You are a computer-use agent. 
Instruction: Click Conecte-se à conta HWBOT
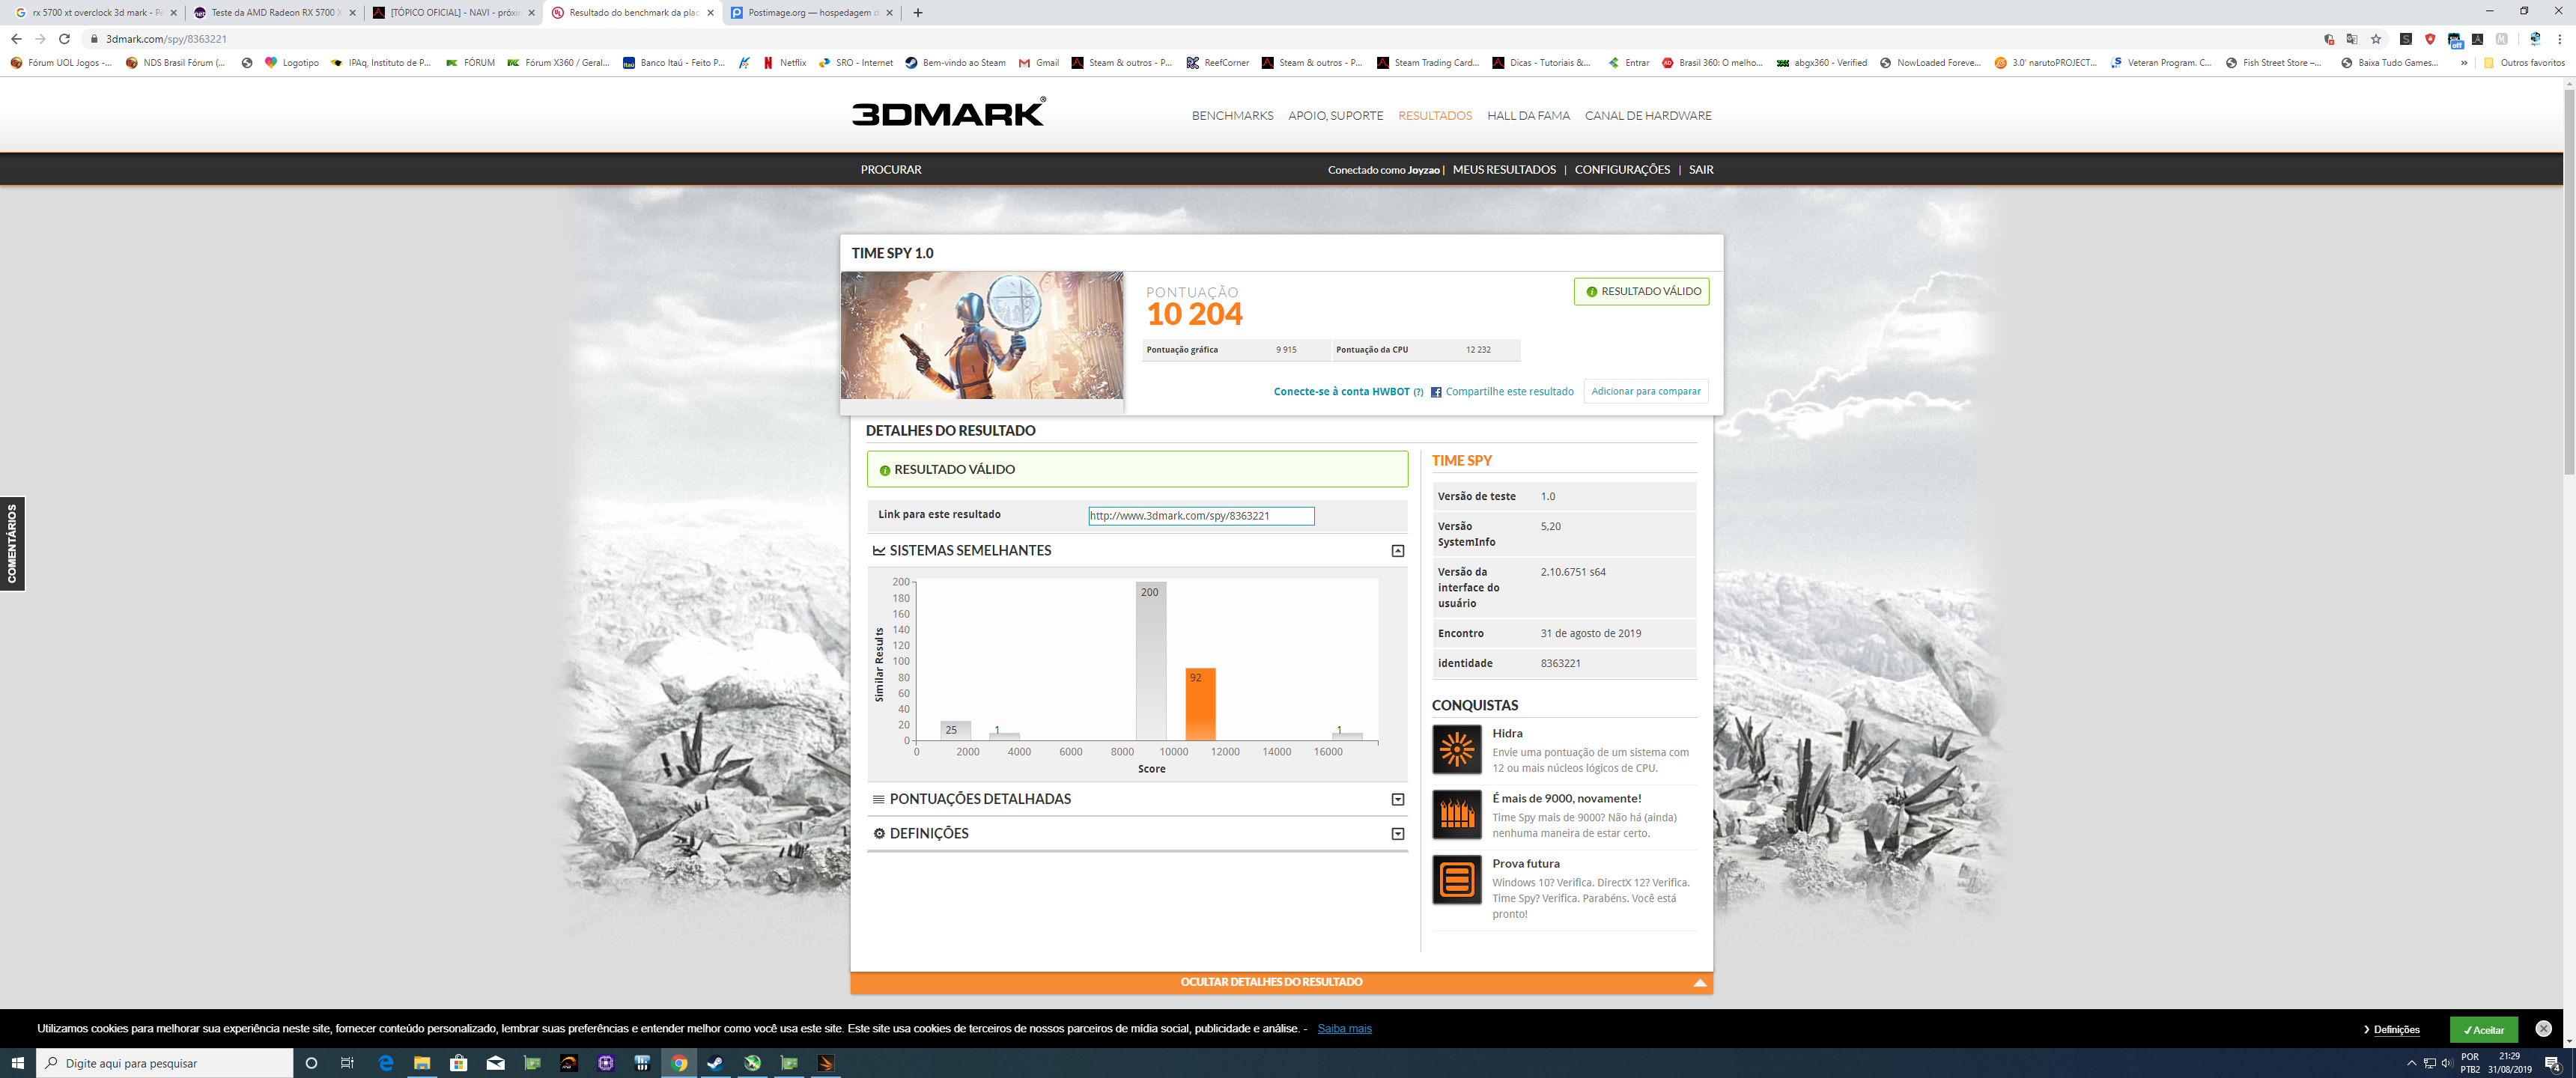click(x=1340, y=392)
